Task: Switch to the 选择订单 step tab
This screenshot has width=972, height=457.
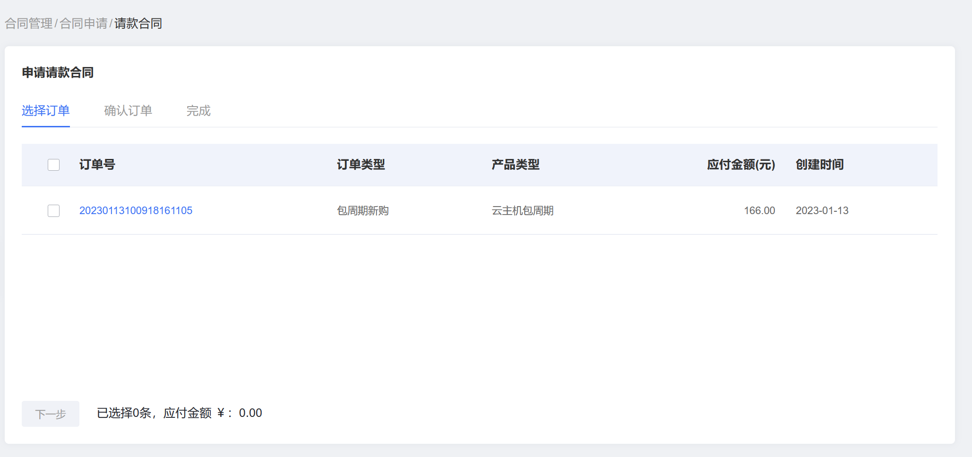Action: click(46, 111)
